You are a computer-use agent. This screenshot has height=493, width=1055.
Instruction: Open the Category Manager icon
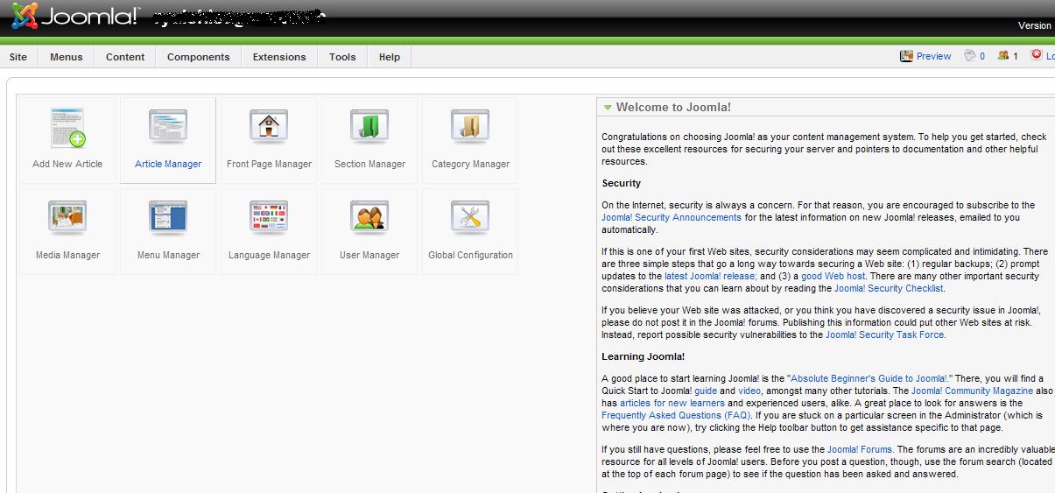tap(470, 139)
